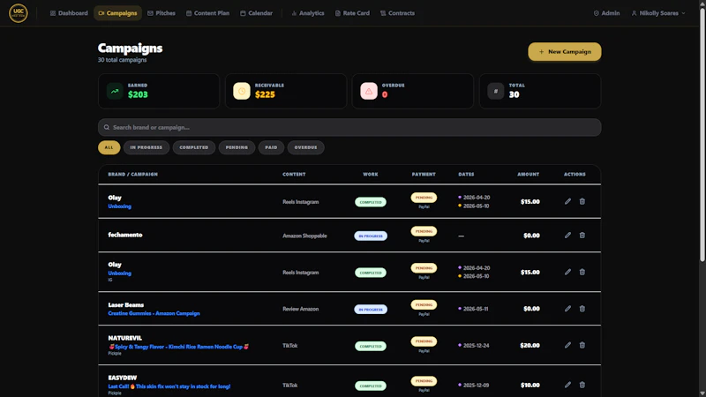Viewport: 706px width, 397px height.
Task: Click the Review Amazon content cell
Action: coord(300,309)
